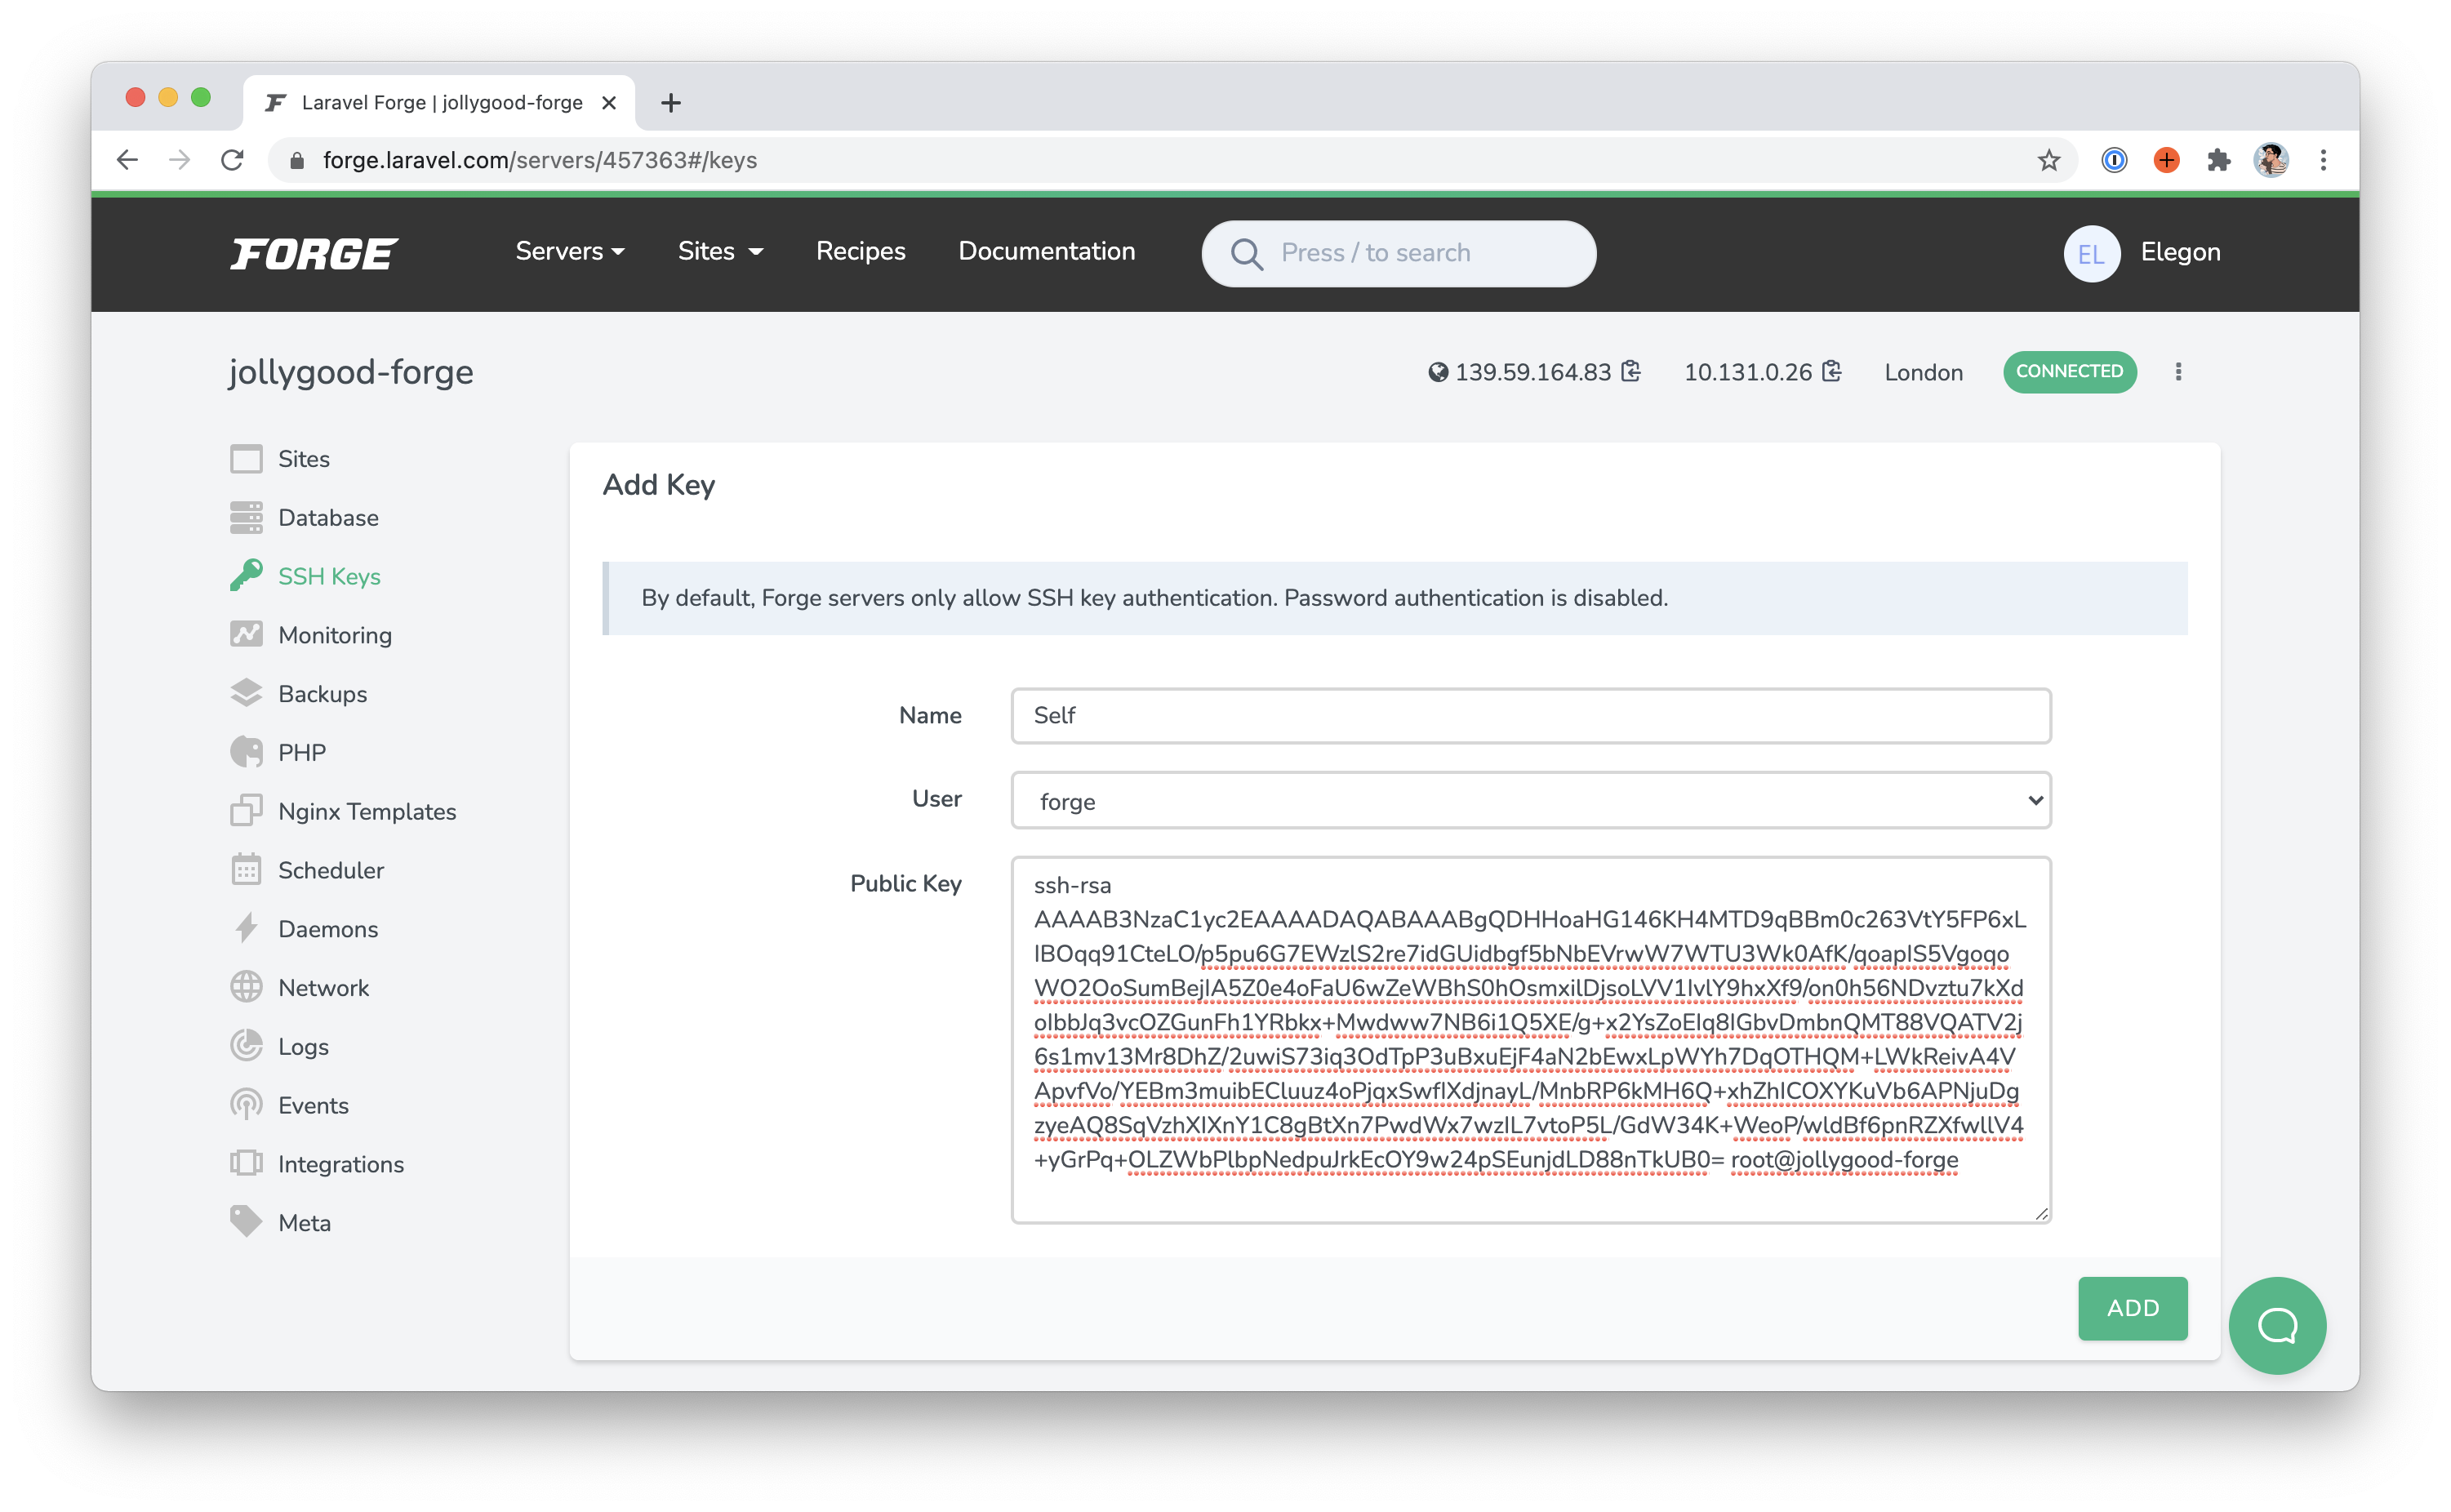Click inside the Public Key textarea
The height and width of the screenshot is (1512, 2451).
[1531, 1040]
